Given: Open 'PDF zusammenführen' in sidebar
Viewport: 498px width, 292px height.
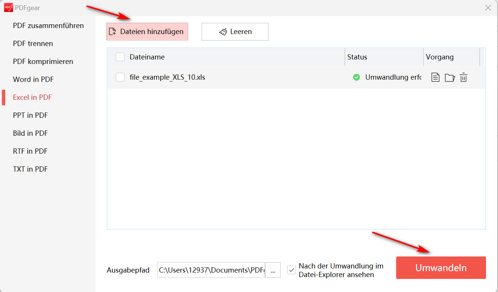Looking at the screenshot, I should (x=48, y=26).
